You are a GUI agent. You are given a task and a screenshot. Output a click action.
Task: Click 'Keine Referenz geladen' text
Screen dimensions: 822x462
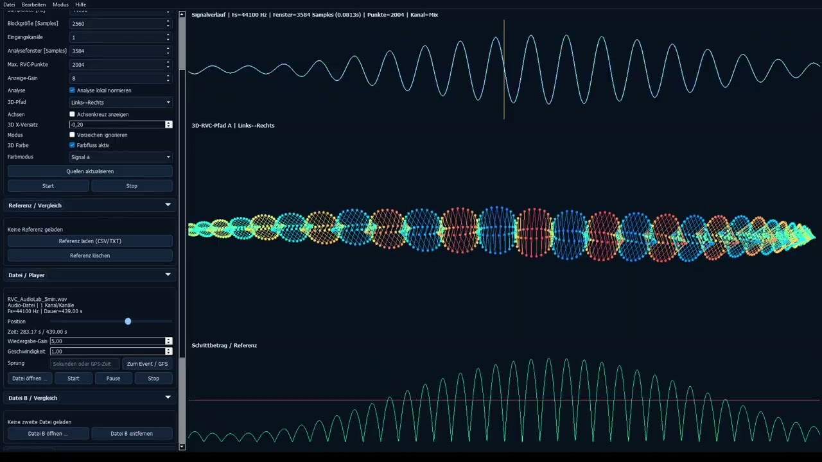point(35,229)
